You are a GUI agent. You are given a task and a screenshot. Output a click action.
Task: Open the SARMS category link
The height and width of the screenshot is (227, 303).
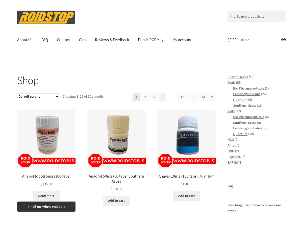[233, 162]
